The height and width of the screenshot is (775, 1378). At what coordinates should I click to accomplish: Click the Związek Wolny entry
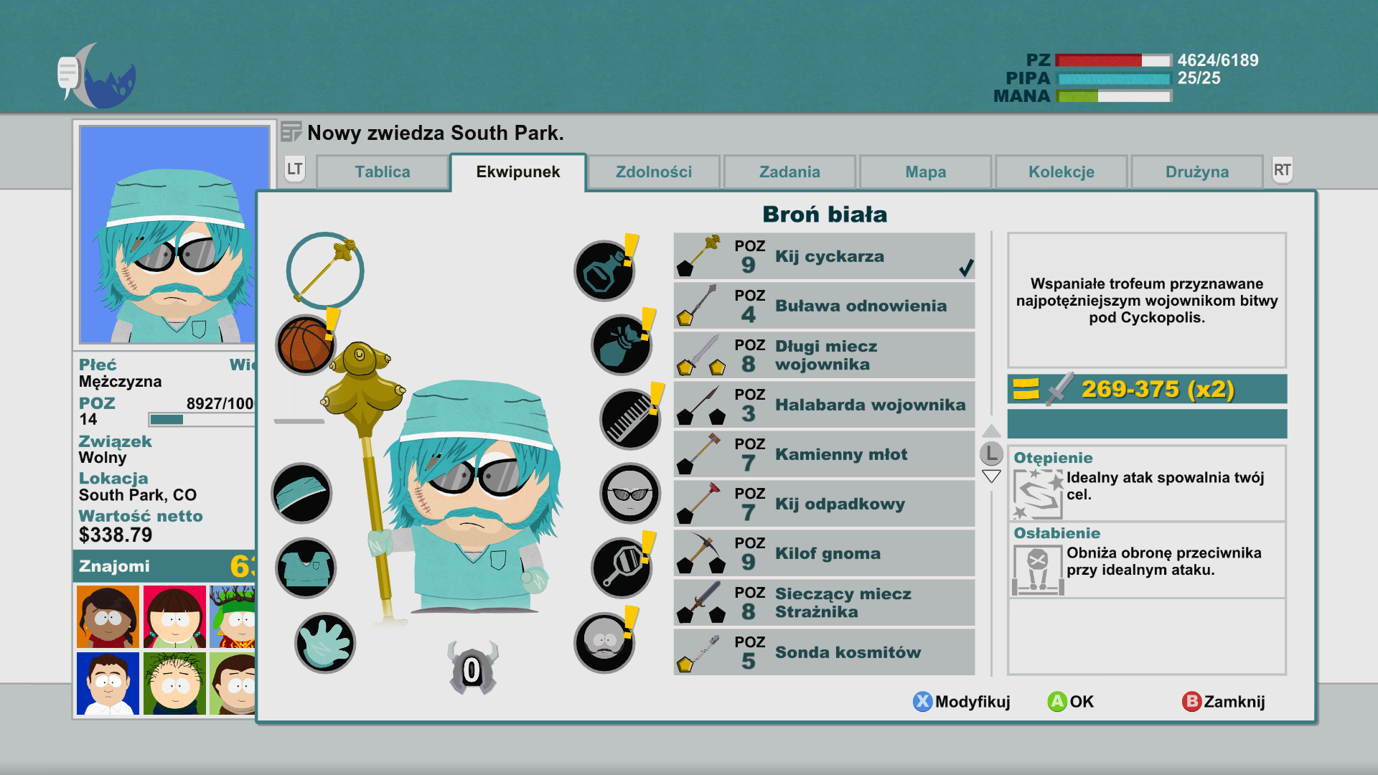tap(115, 450)
